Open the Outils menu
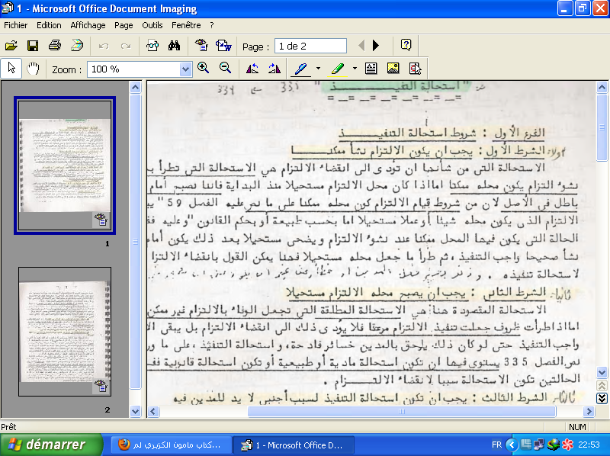The image size is (610, 456). [x=152, y=25]
